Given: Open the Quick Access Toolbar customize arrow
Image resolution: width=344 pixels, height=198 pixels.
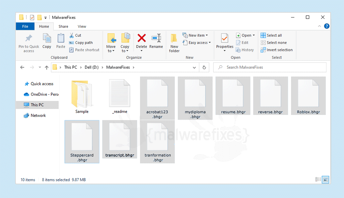Looking at the screenshot, I should coord(45,18).
